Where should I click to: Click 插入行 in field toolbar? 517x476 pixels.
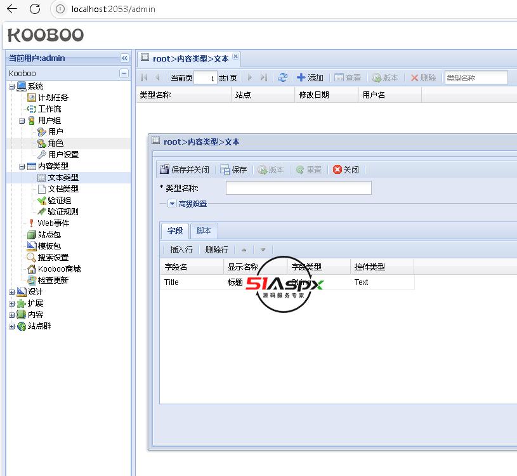(x=181, y=249)
